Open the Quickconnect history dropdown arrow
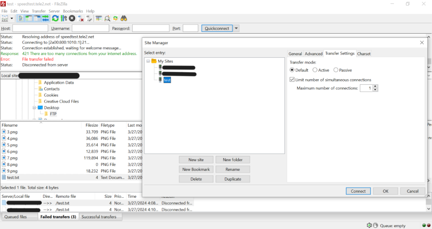 236,28
